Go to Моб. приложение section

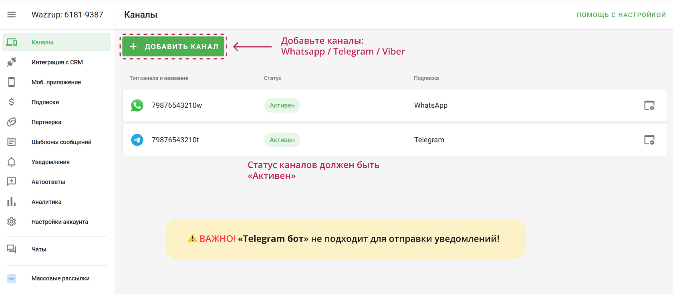(x=56, y=82)
